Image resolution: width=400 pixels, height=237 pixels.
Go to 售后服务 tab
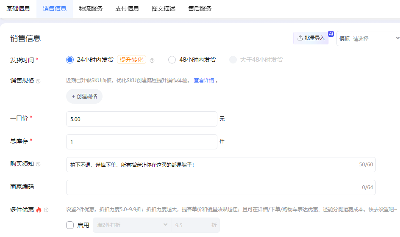[200, 8]
